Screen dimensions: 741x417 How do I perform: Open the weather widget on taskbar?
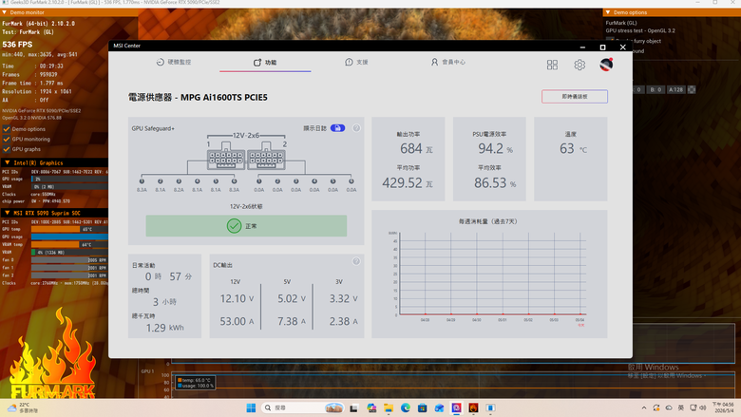(x=22, y=408)
